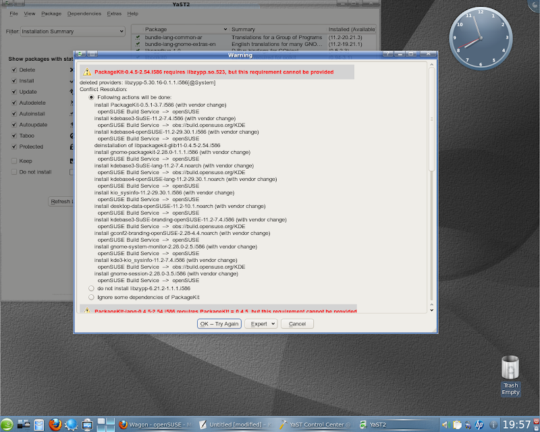Switch to the Untitled [modified] editor task
Screen dimensions: 540x432
(236, 425)
